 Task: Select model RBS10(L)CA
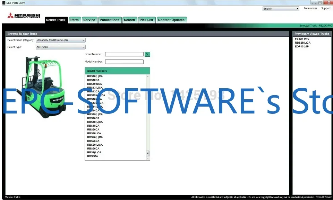pyautogui.click(x=95, y=76)
